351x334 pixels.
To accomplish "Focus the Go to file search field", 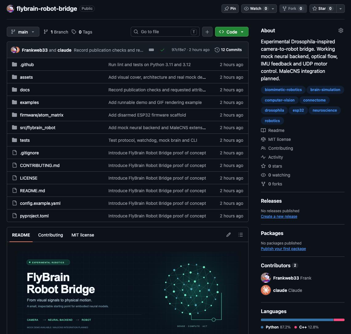I will click(x=165, y=32).
